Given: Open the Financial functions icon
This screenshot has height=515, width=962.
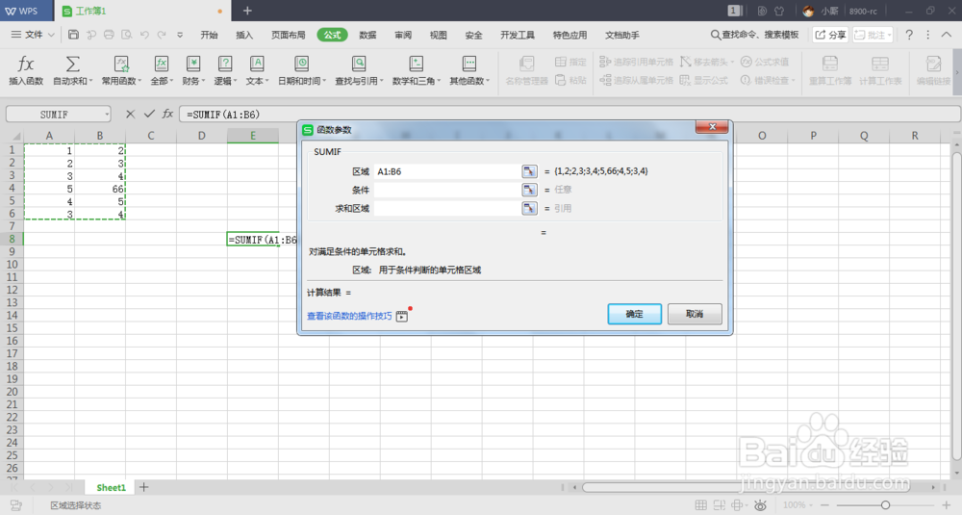Looking at the screenshot, I should 193,64.
